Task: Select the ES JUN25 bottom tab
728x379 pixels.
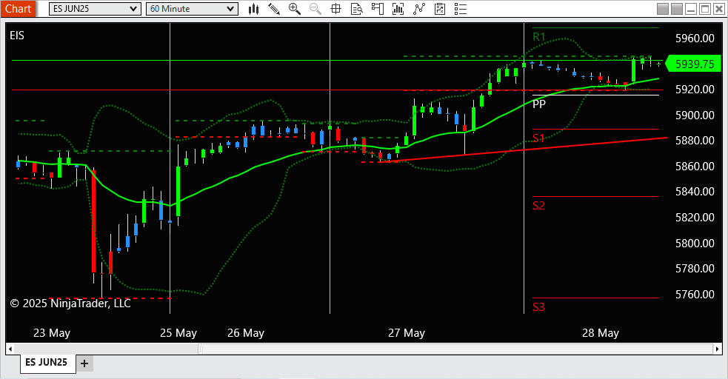Action: point(47,362)
